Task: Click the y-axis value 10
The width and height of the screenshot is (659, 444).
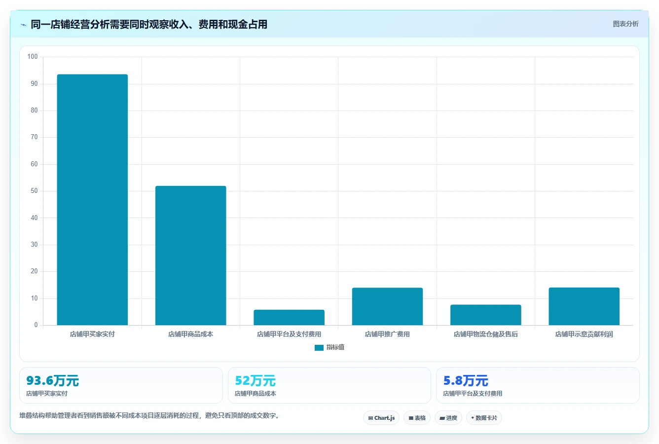Action: [x=34, y=298]
